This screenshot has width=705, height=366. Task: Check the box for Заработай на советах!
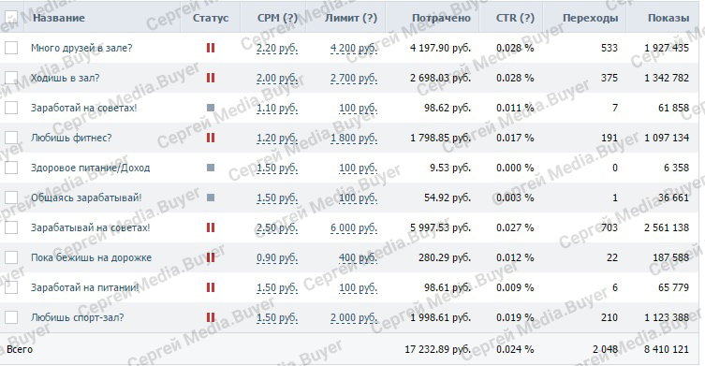(11, 108)
